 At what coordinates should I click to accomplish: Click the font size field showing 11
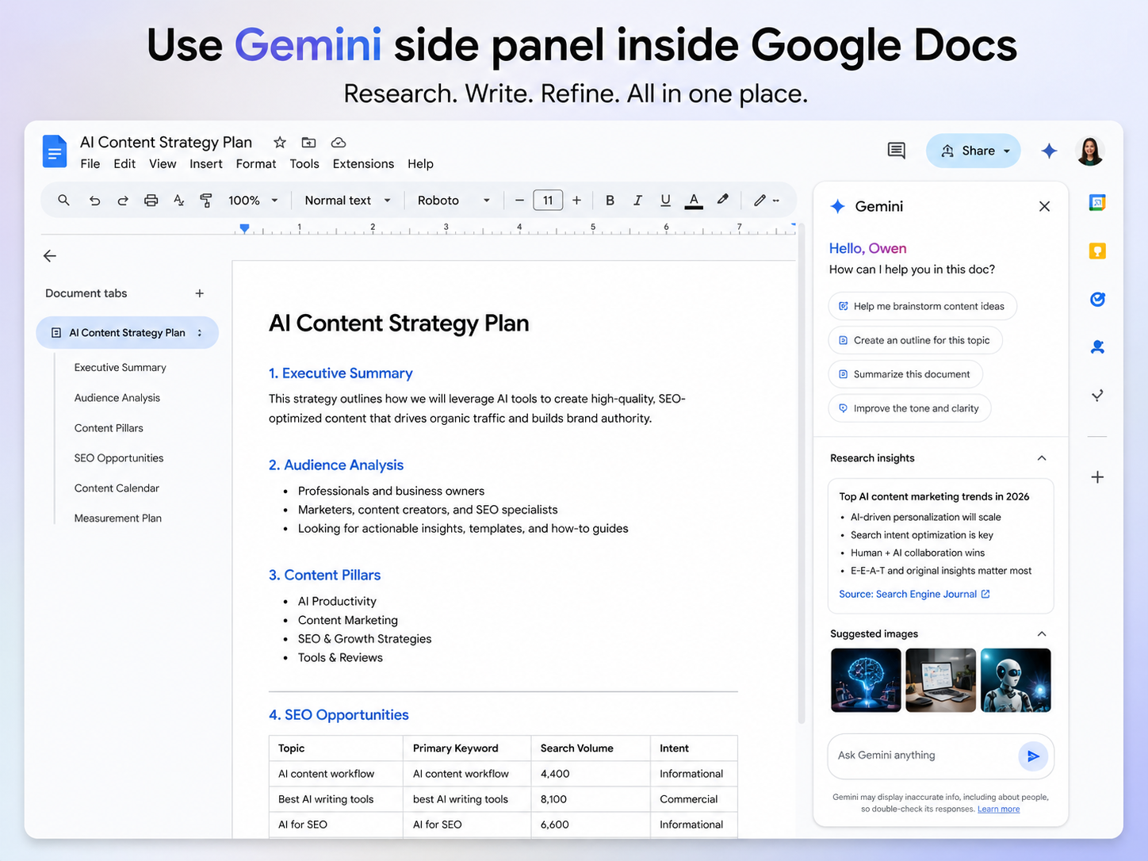548,201
